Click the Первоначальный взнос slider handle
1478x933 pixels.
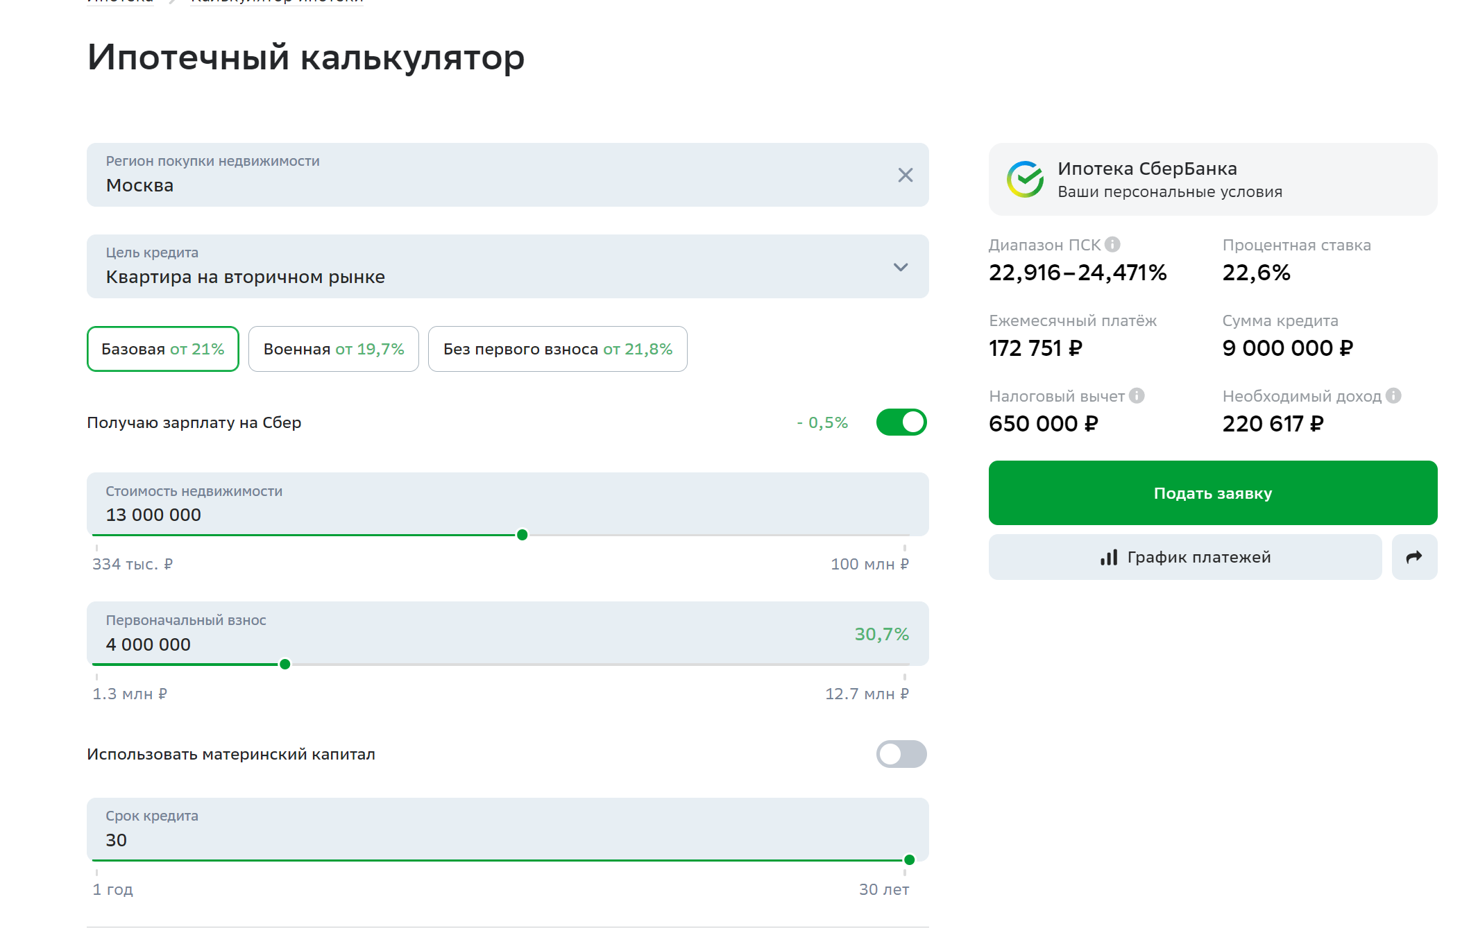pyautogui.click(x=284, y=665)
